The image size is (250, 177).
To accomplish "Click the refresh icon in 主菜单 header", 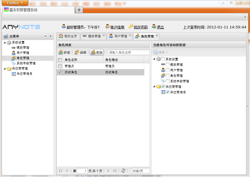I will tap(50, 36).
